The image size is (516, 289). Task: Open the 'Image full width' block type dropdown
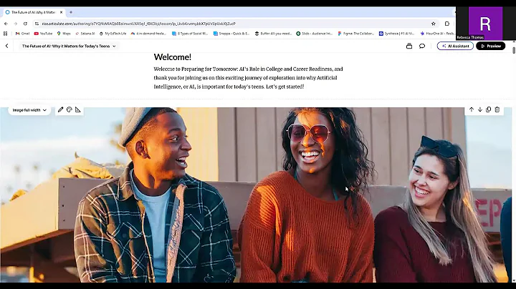(29, 110)
